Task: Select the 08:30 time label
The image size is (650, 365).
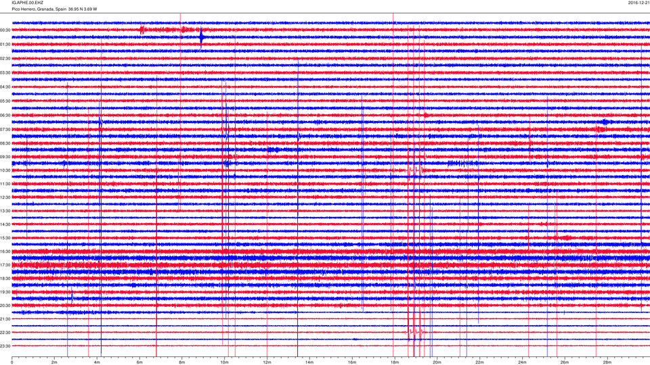Action: [x=5, y=143]
